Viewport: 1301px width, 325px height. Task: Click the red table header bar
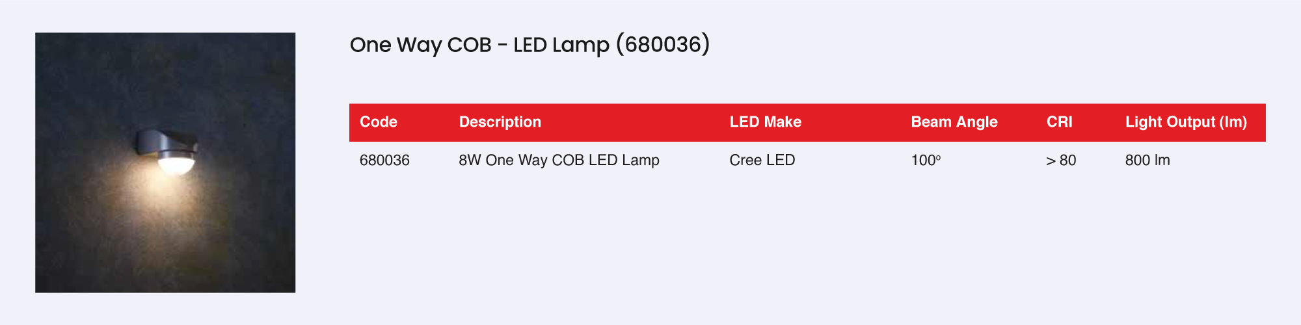click(x=846, y=122)
